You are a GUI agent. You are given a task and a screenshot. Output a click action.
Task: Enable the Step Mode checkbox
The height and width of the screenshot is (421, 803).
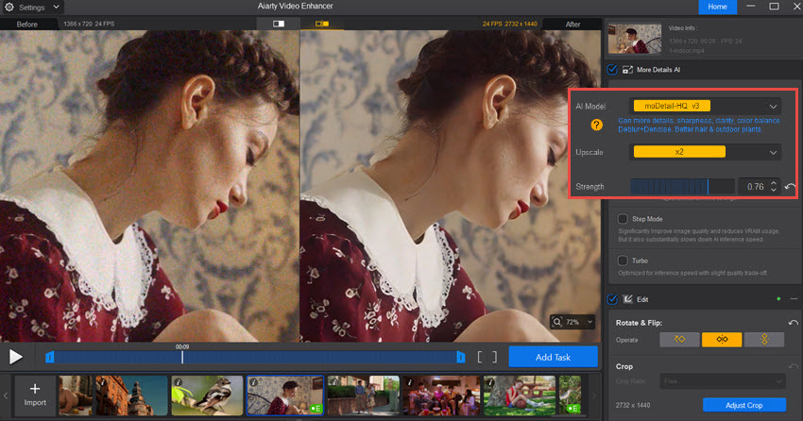(x=623, y=219)
